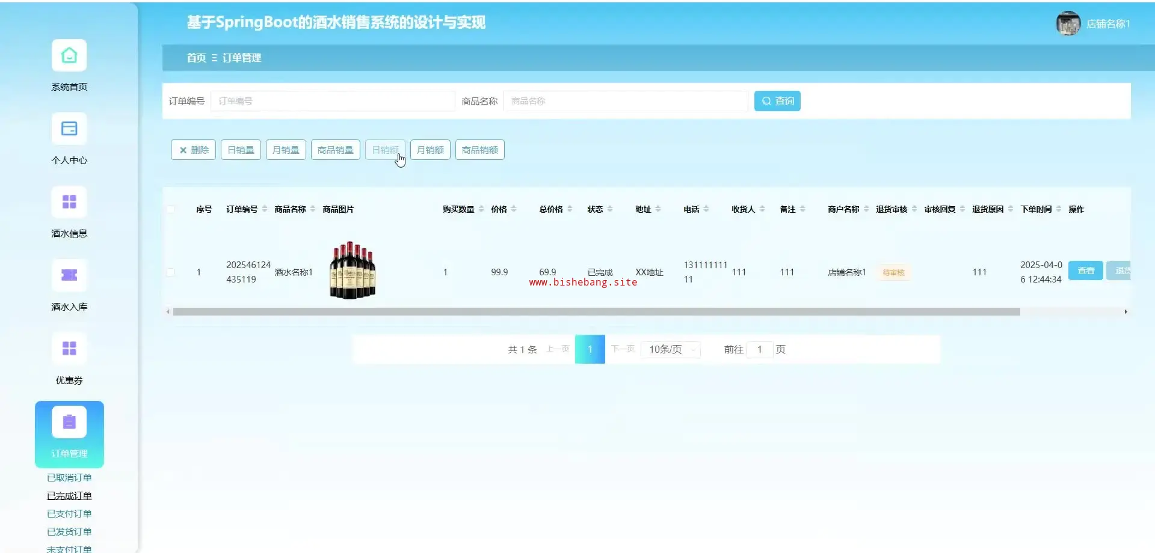Sort by the 下单时间 column arrows

click(1059, 209)
